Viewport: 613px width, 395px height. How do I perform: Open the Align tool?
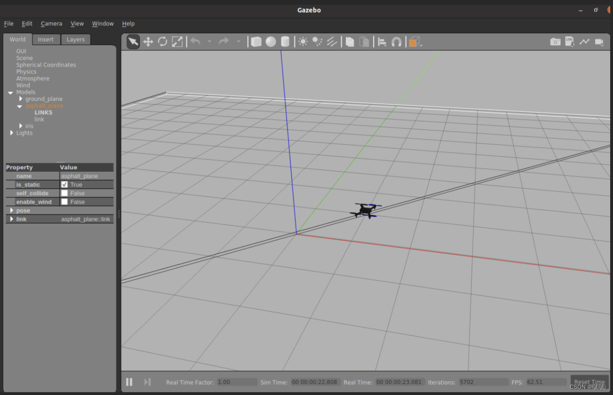coord(382,42)
